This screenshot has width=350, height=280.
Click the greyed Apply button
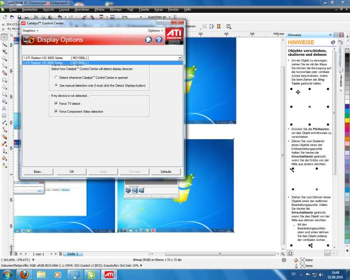[103, 171]
